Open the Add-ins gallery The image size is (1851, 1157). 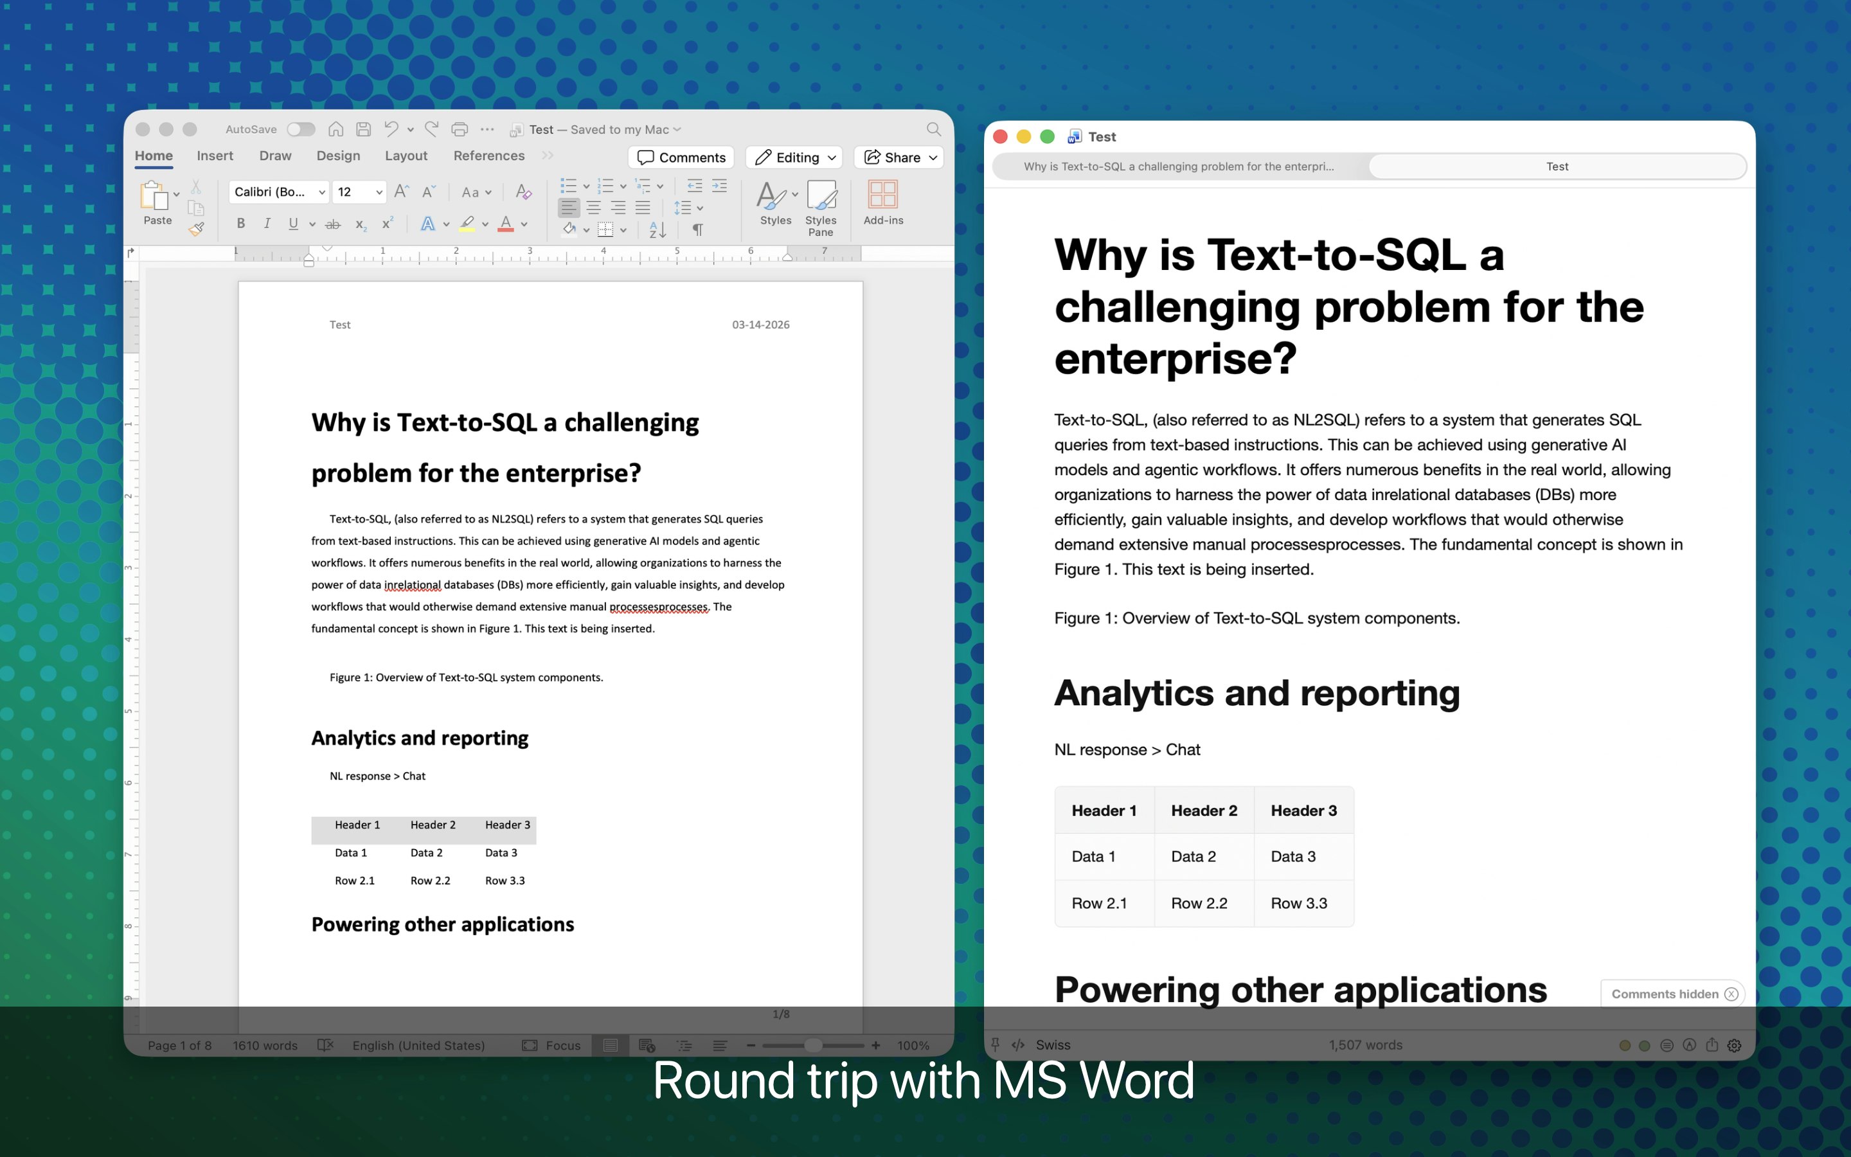coord(882,202)
